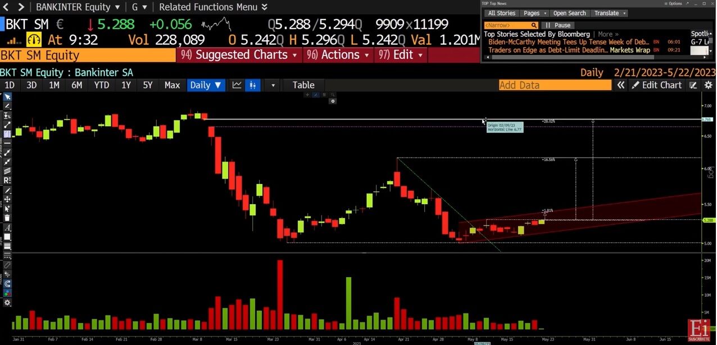Click the BKT SM Equity field
717x345 pixels.
click(88, 55)
